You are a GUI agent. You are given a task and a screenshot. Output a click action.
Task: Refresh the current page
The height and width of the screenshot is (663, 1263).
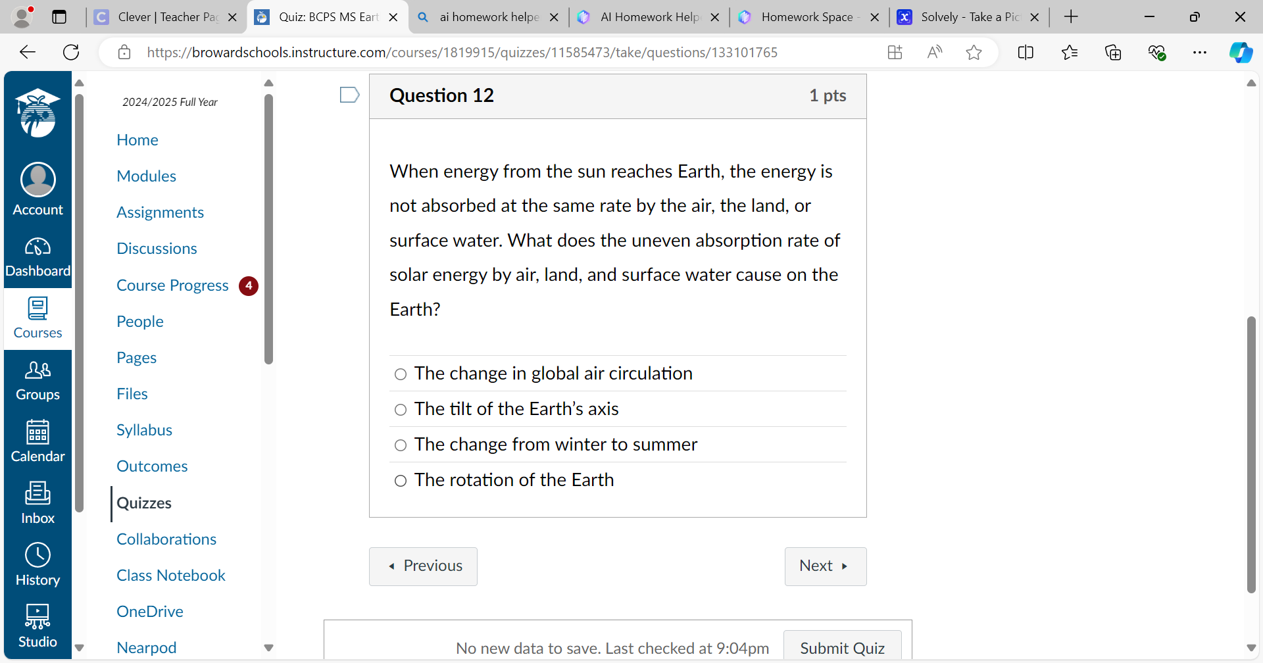[71, 52]
